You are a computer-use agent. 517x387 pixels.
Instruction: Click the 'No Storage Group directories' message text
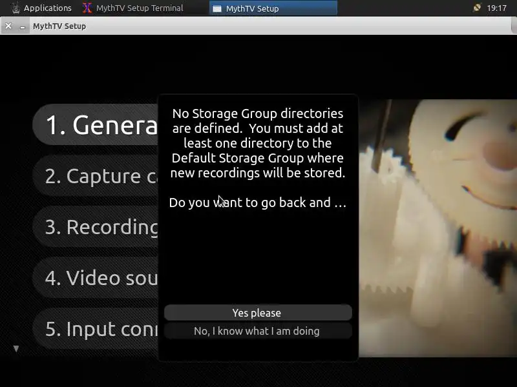click(258, 143)
